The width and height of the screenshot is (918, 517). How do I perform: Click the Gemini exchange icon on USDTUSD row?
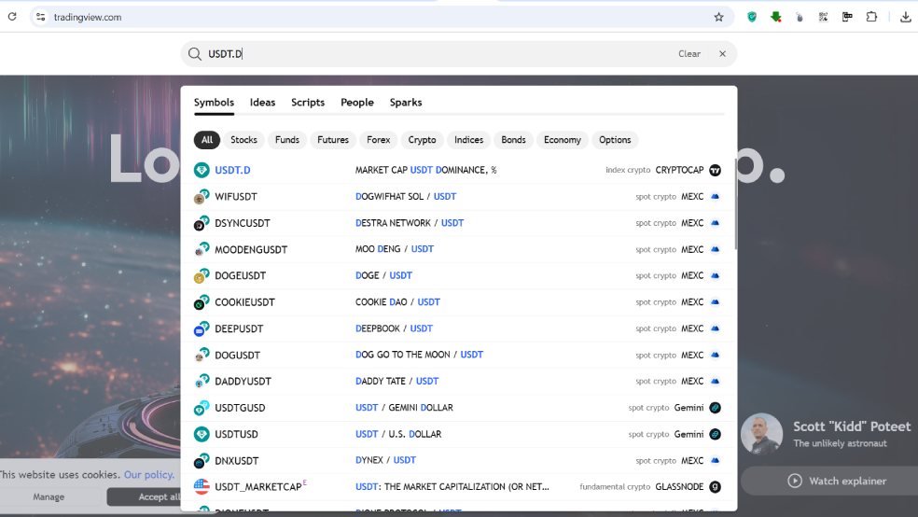point(715,434)
